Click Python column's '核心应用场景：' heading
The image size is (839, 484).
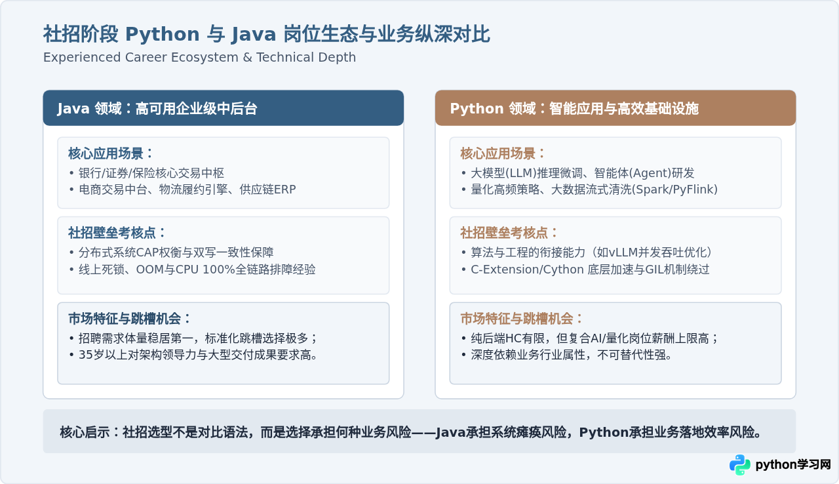pos(503,153)
